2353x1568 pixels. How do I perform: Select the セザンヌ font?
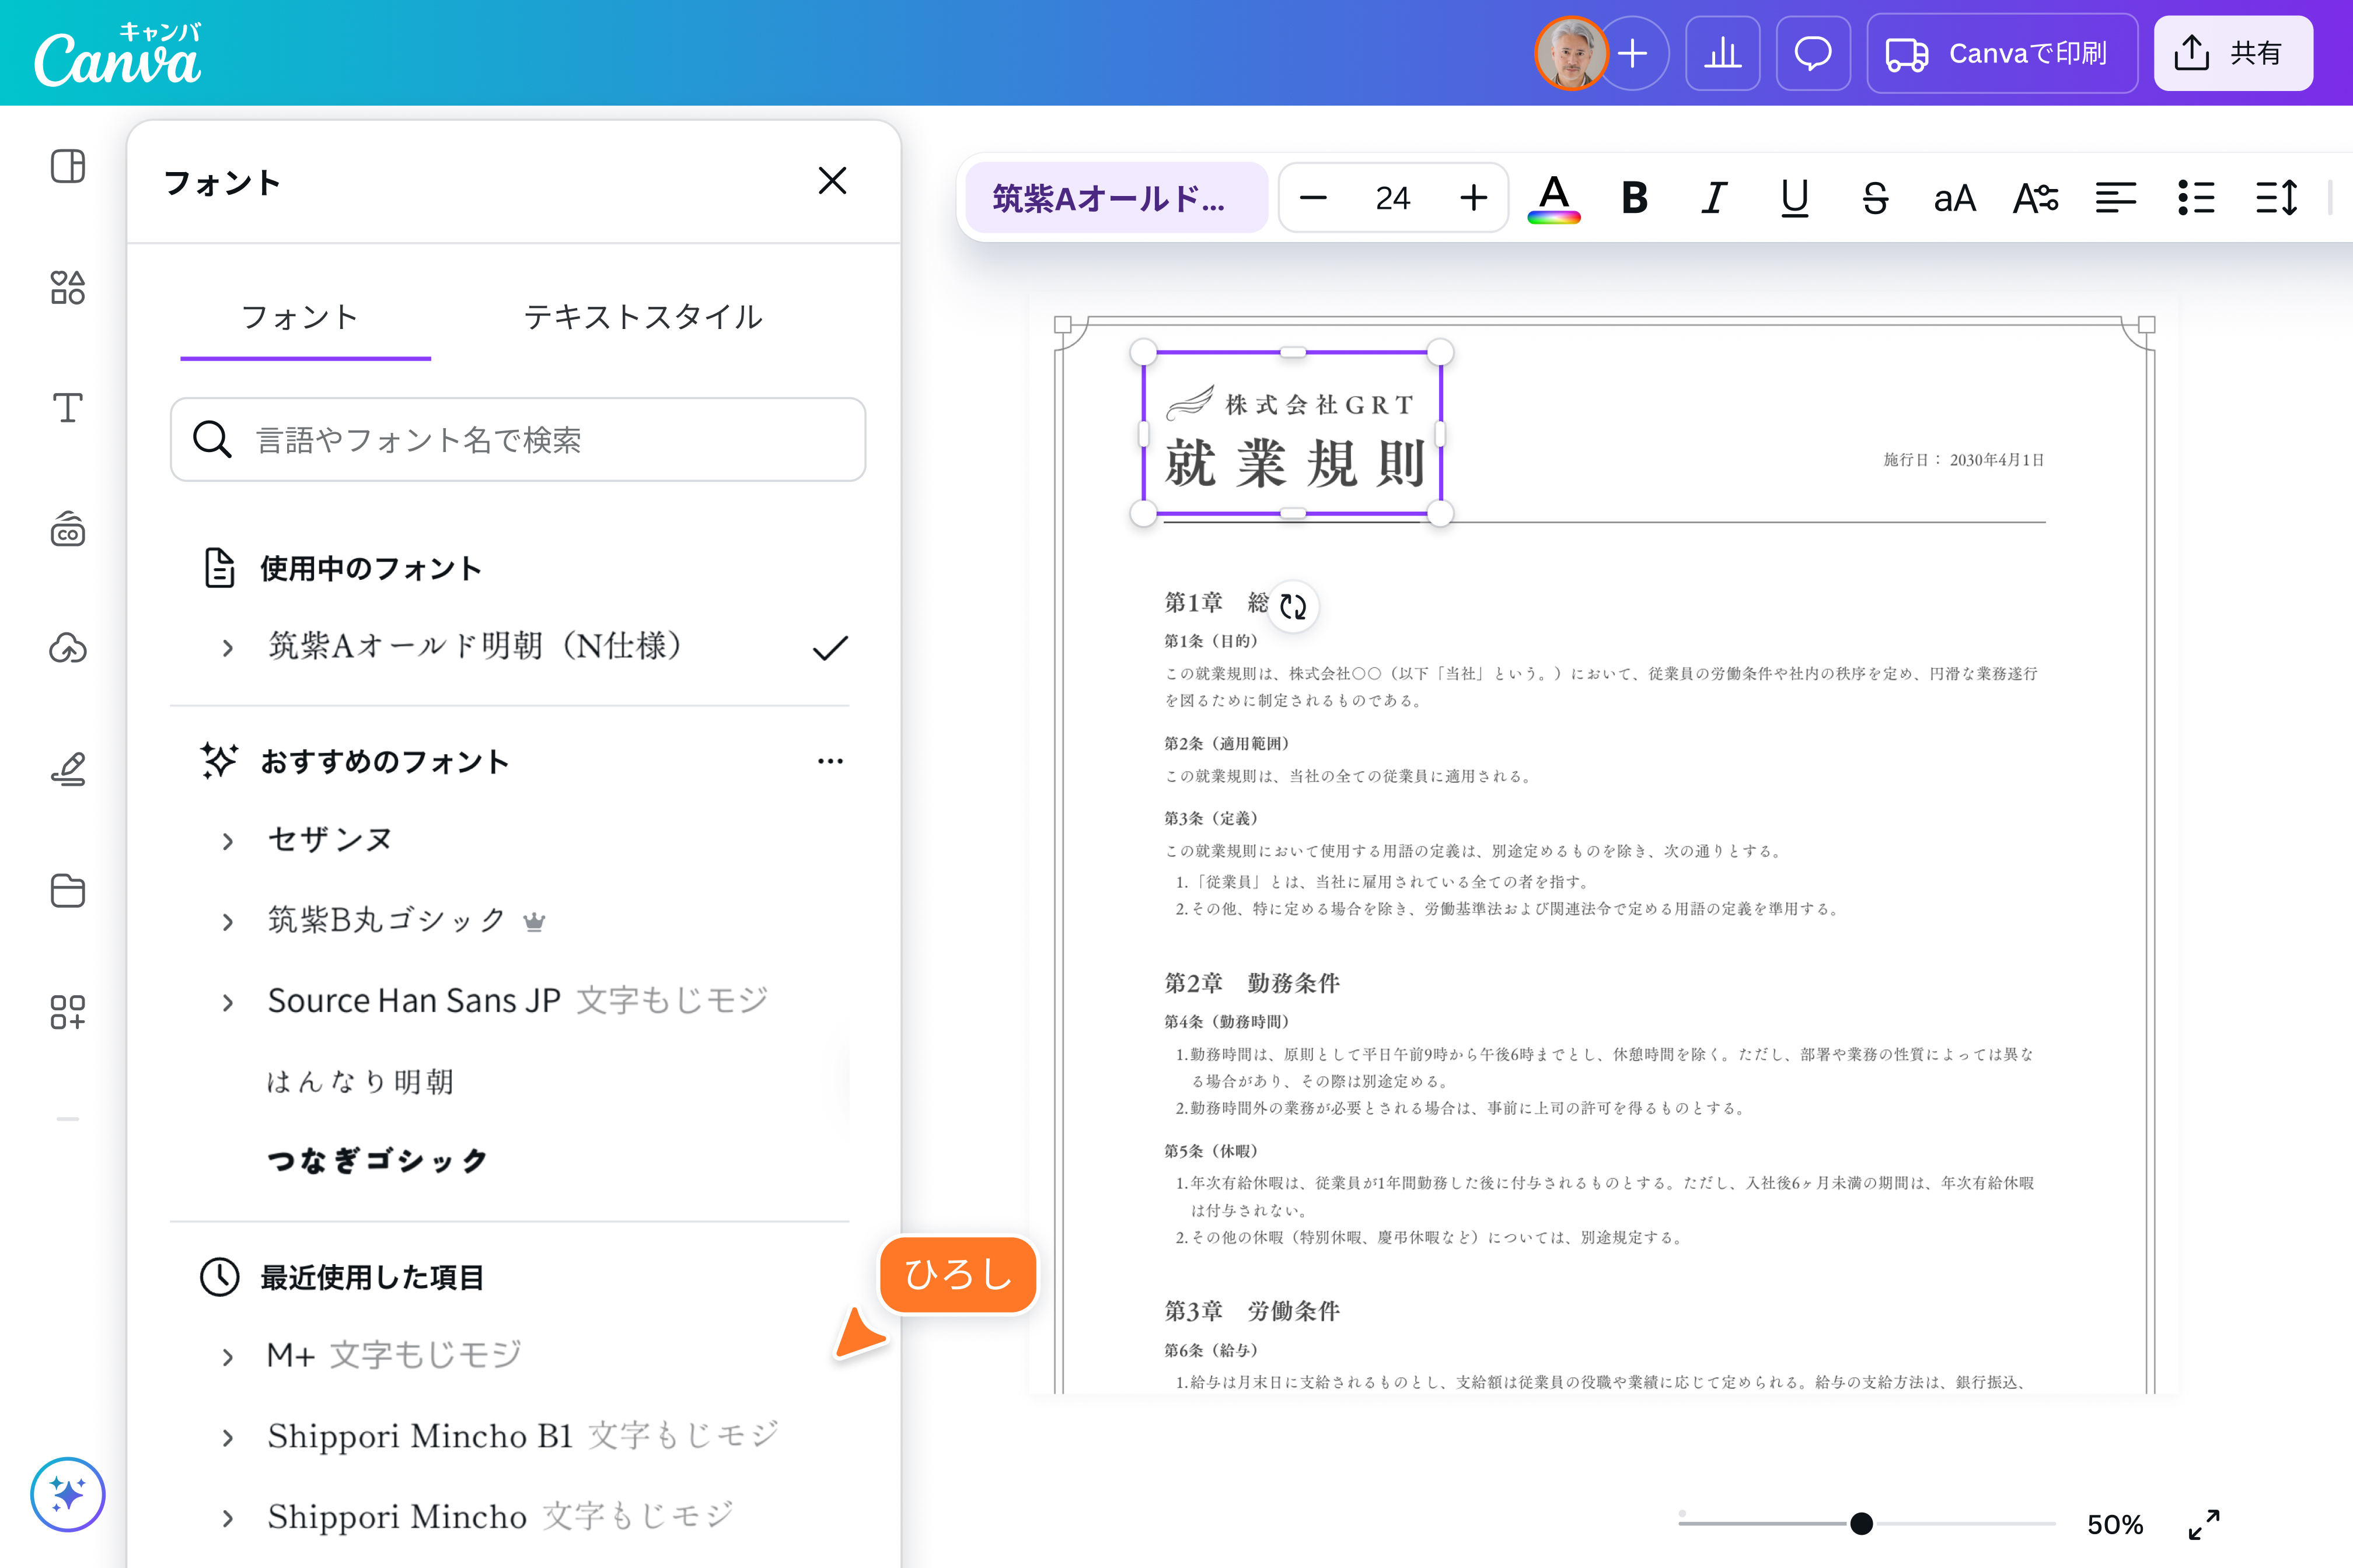[x=329, y=839]
